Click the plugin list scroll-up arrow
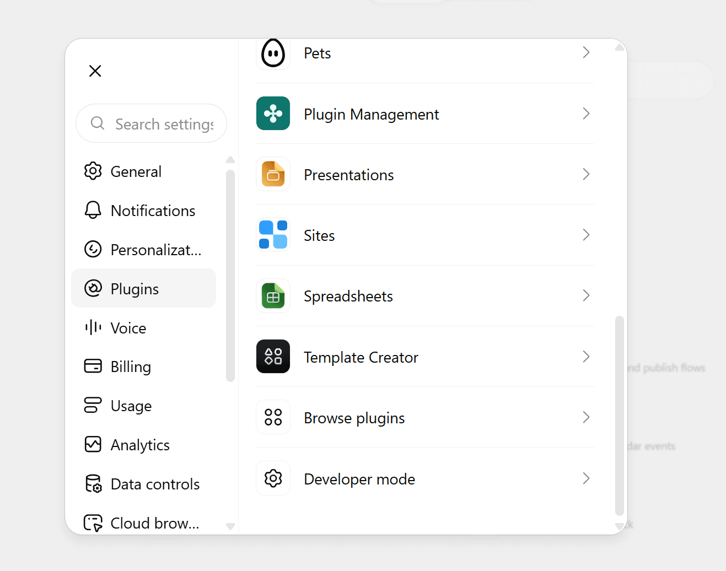Screen dimensions: 726x571 coord(620,47)
